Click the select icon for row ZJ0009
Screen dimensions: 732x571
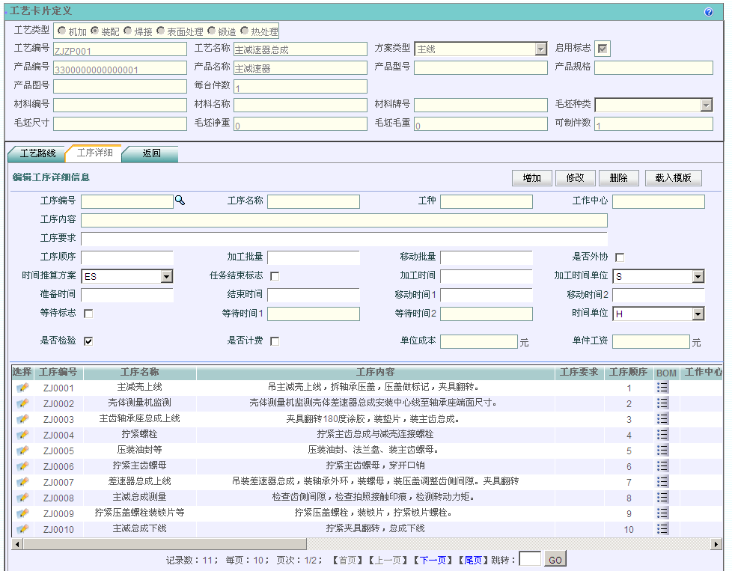22,513
